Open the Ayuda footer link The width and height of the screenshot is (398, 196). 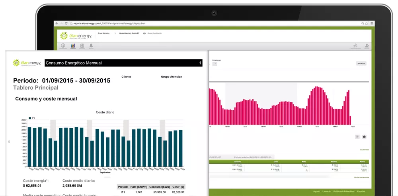[x=316, y=191]
